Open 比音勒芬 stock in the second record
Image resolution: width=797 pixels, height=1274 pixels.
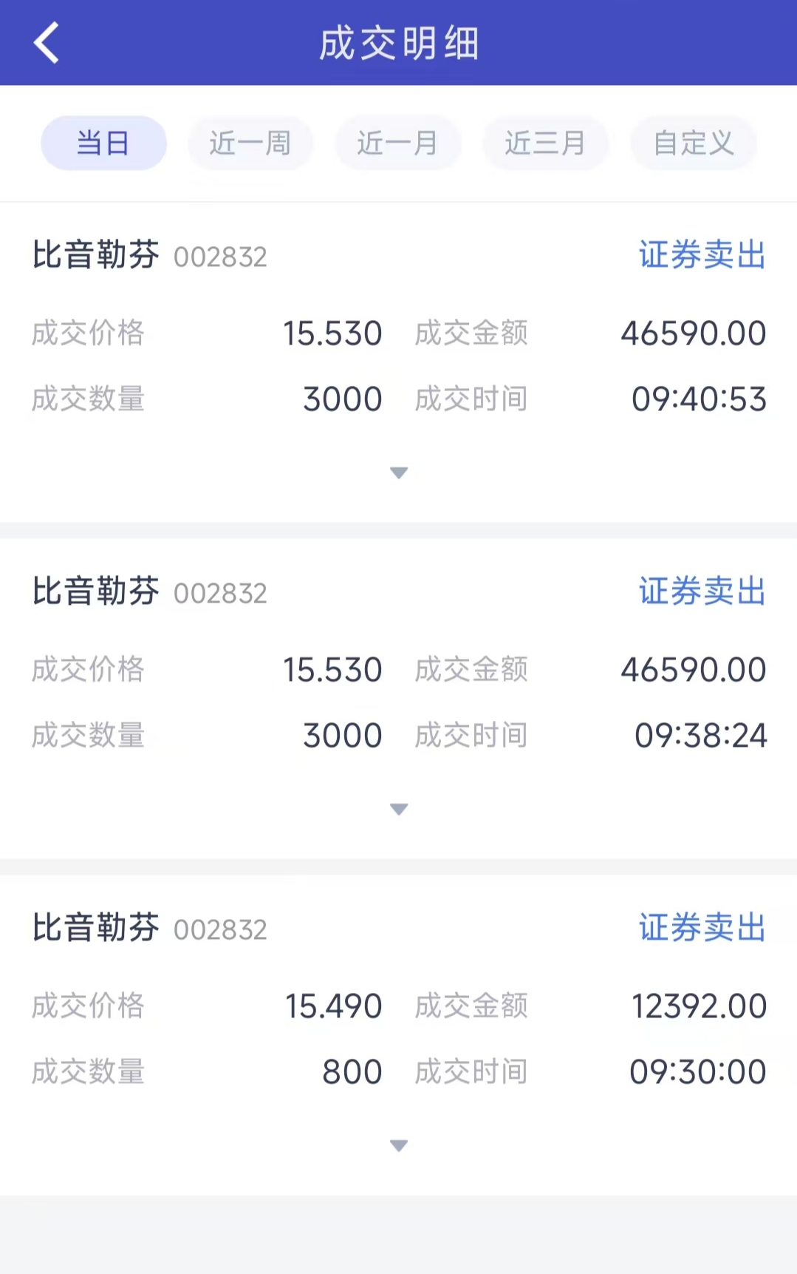click(x=96, y=592)
